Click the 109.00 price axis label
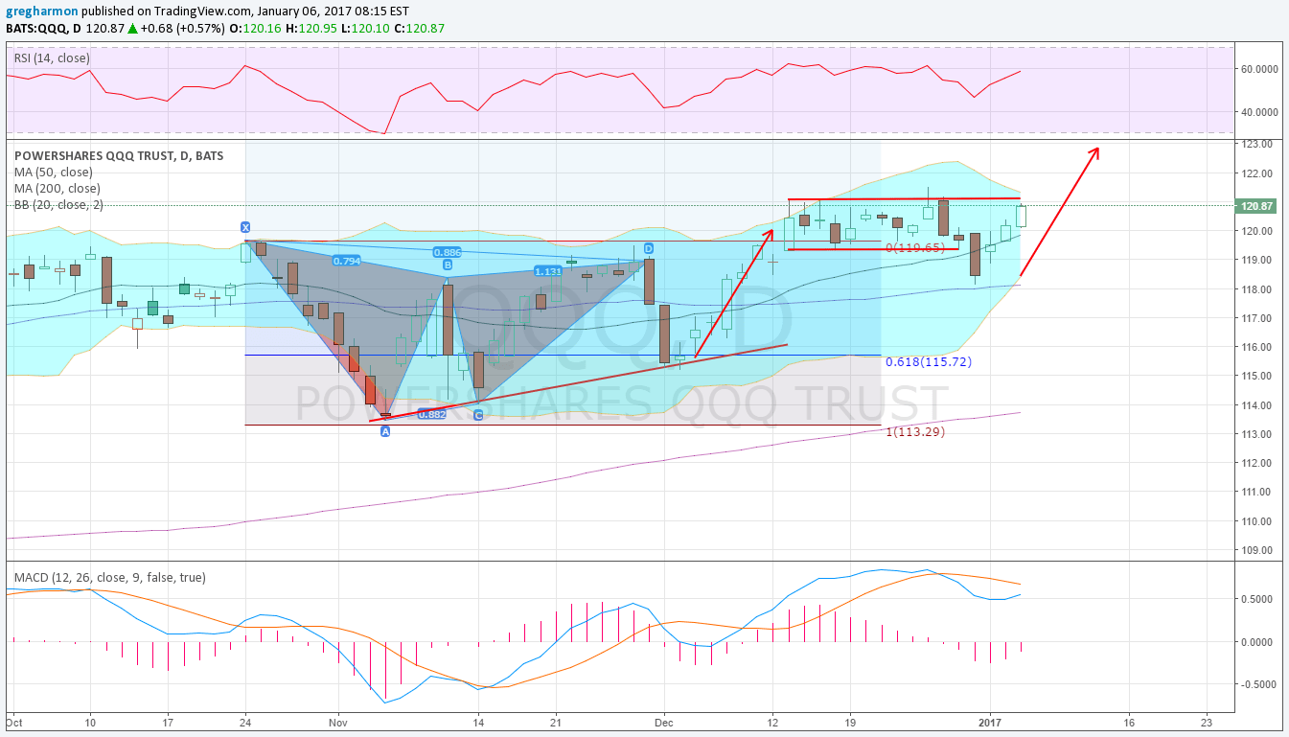 tap(1256, 550)
